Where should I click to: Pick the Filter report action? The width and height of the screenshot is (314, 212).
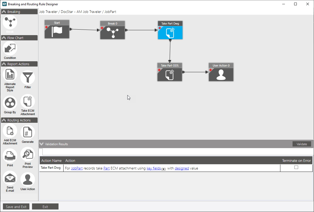pyautogui.click(x=28, y=78)
